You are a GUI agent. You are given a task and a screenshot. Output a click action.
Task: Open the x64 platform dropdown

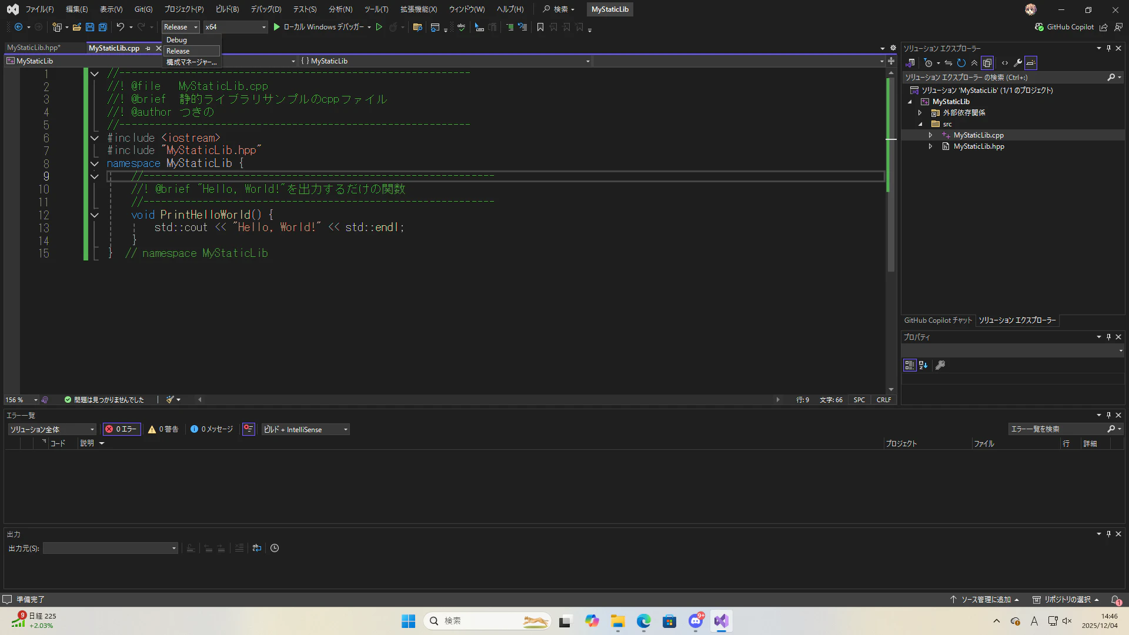pos(263,27)
